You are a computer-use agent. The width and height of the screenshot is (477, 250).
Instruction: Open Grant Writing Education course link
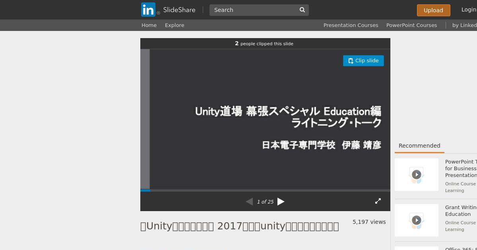(x=461, y=211)
